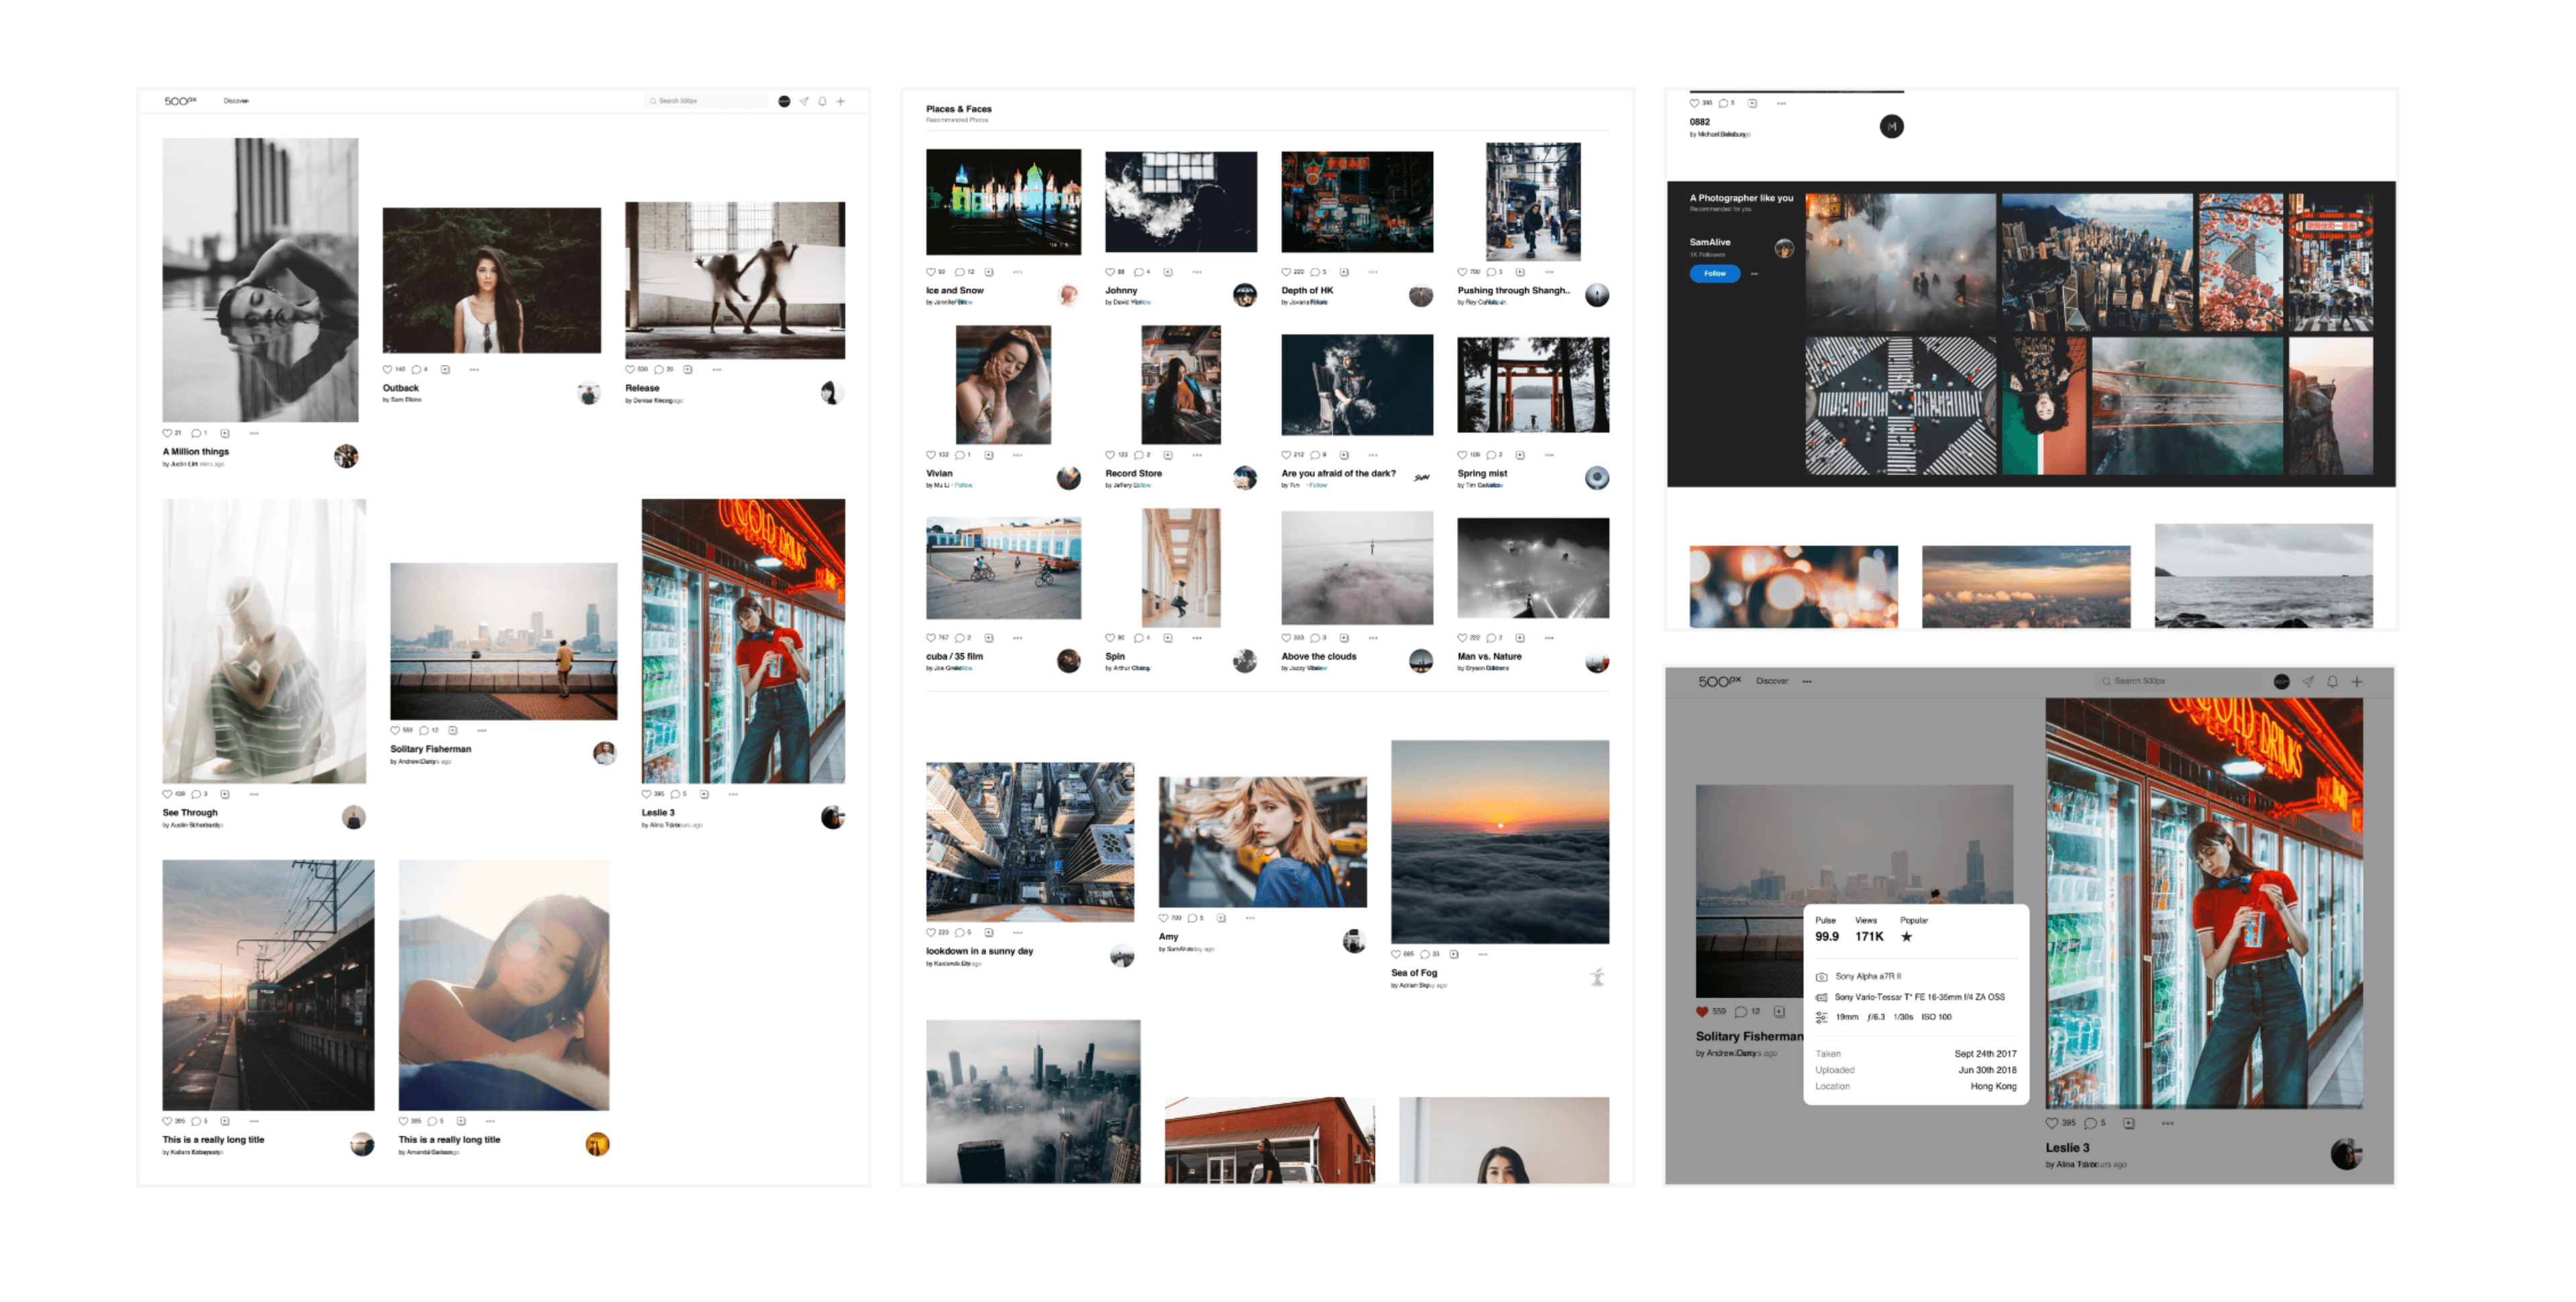The width and height of the screenshot is (2576, 1302).
Task: Unlike Solitary Fisherman via red heart
Action: pyautogui.click(x=1702, y=1011)
